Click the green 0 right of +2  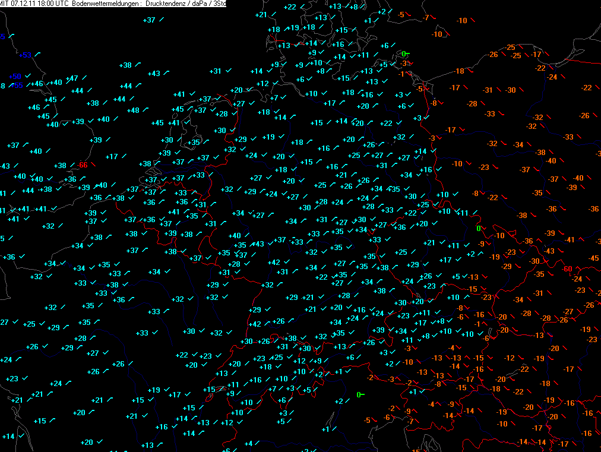tap(359, 394)
